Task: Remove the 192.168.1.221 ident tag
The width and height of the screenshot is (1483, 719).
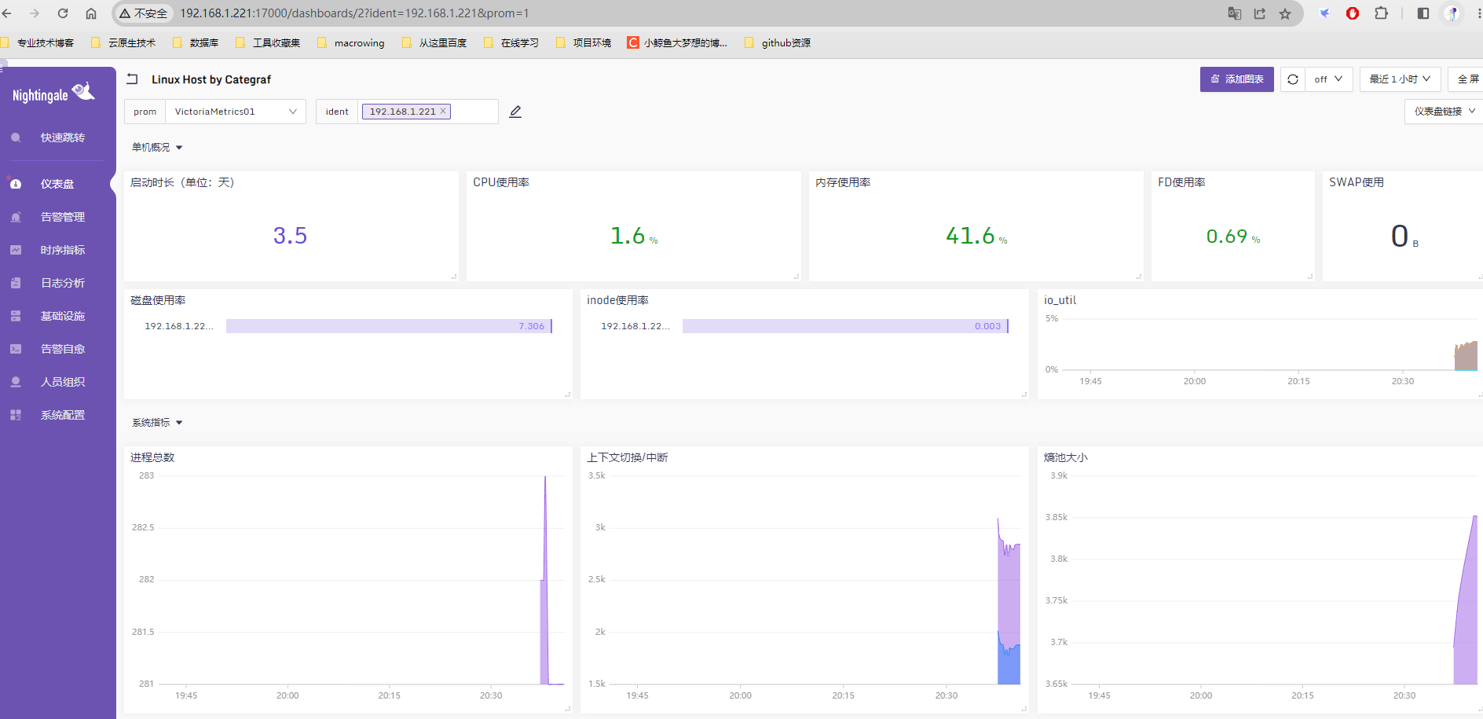Action: [x=443, y=111]
